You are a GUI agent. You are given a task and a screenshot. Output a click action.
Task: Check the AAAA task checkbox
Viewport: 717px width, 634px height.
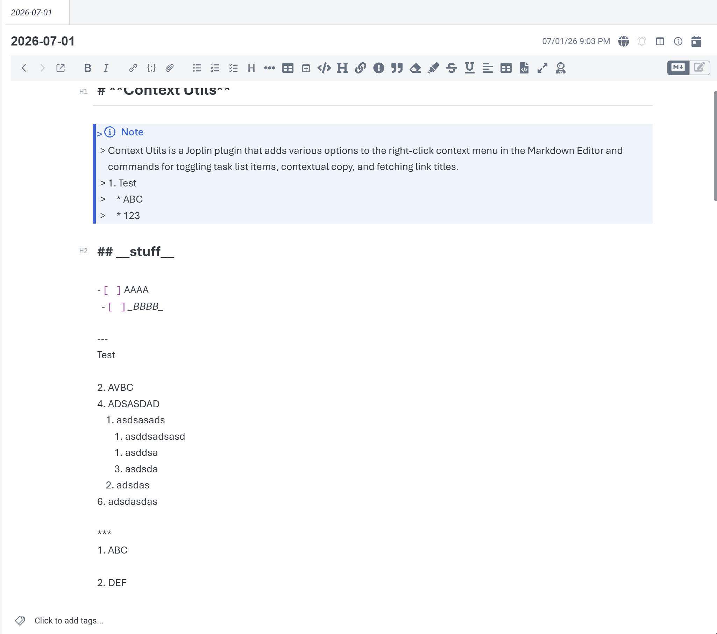112,290
